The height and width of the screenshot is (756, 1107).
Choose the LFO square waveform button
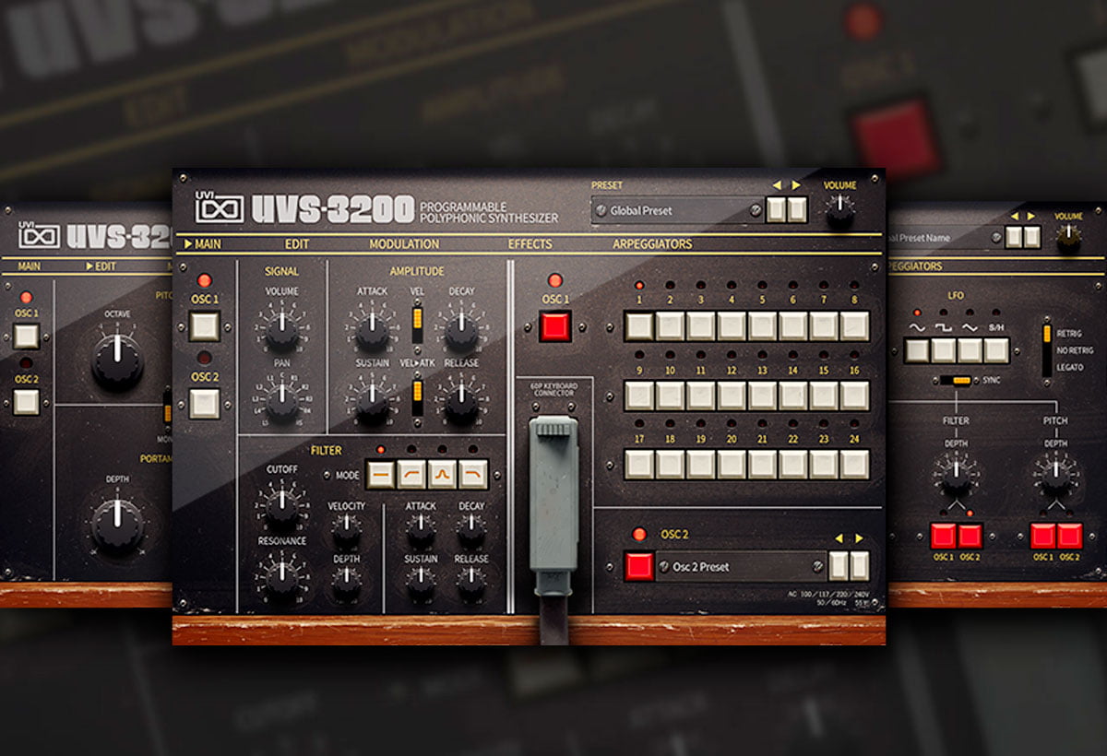pyautogui.click(x=943, y=350)
